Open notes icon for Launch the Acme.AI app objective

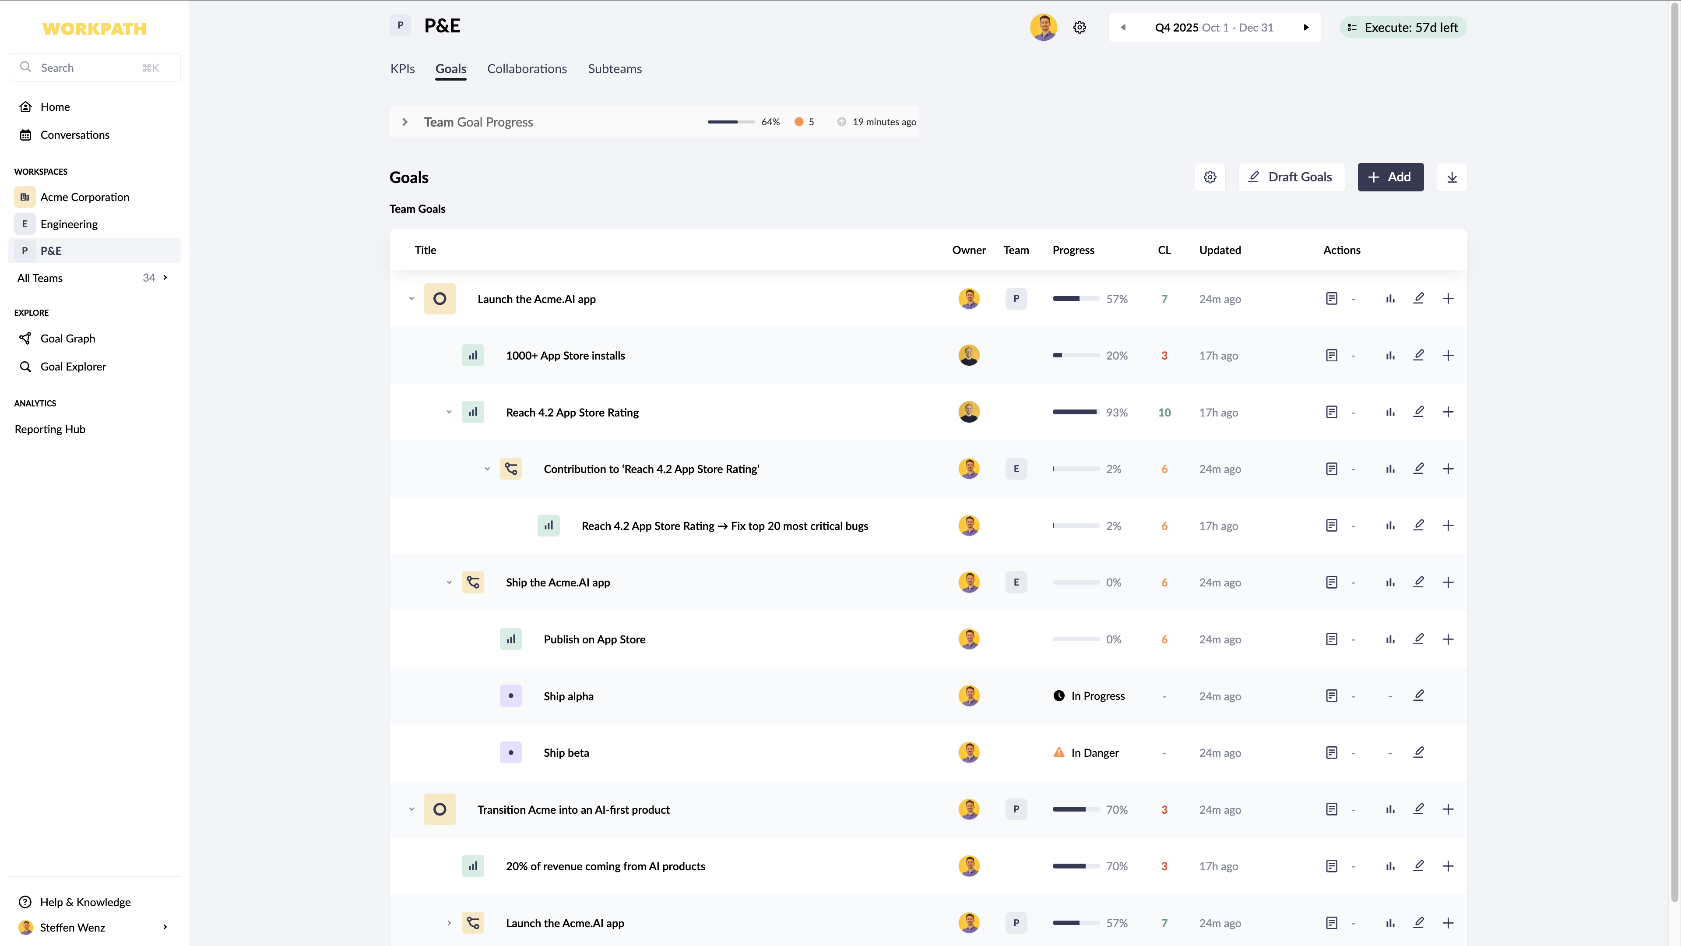[1332, 298]
